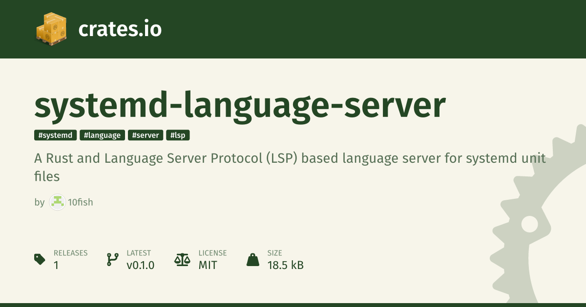Select the MIT license text
Image resolution: width=586 pixels, height=307 pixels.
click(208, 266)
